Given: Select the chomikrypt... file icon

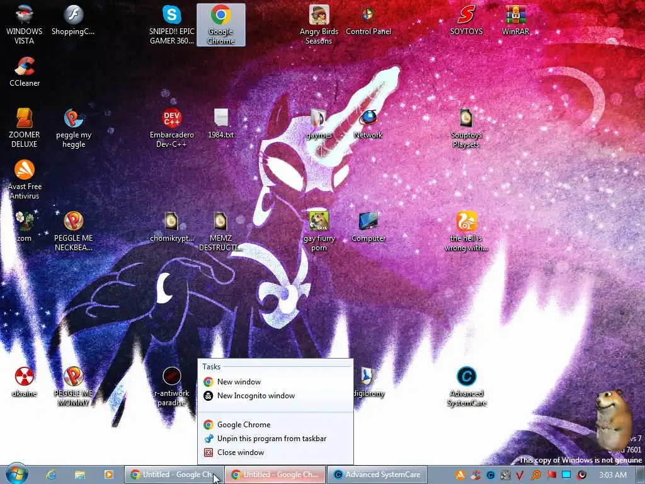Looking at the screenshot, I should 171,227.
